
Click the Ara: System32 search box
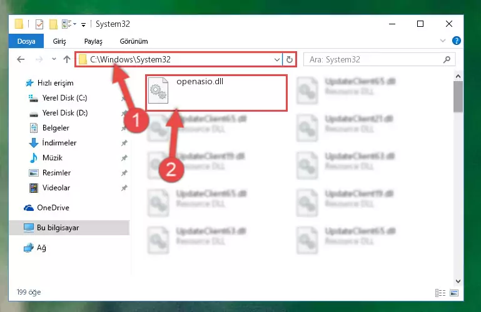point(380,59)
